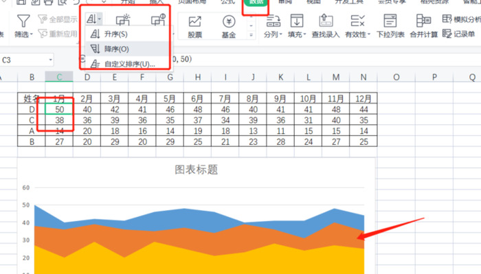Image resolution: width=481 pixels, height=274 pixels.
Task: Select column C header
Action: coord(59,77)
